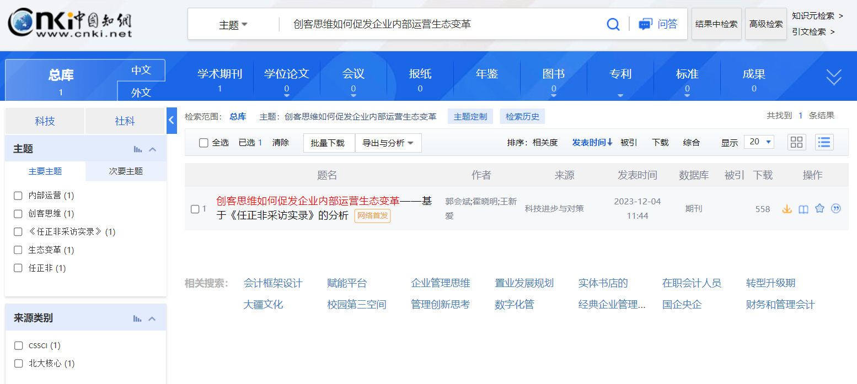Open the article in HTML reading mode icon
This screenshot has height=384, width=857.
click(804, 209)
